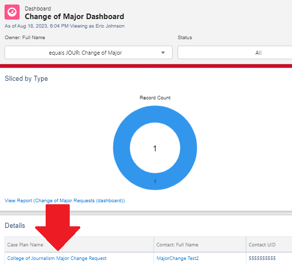This screenshot has height=279, width=292.
Task: Click the Record Count chart label
Action: pyautogui.click(x=155, y=97)
